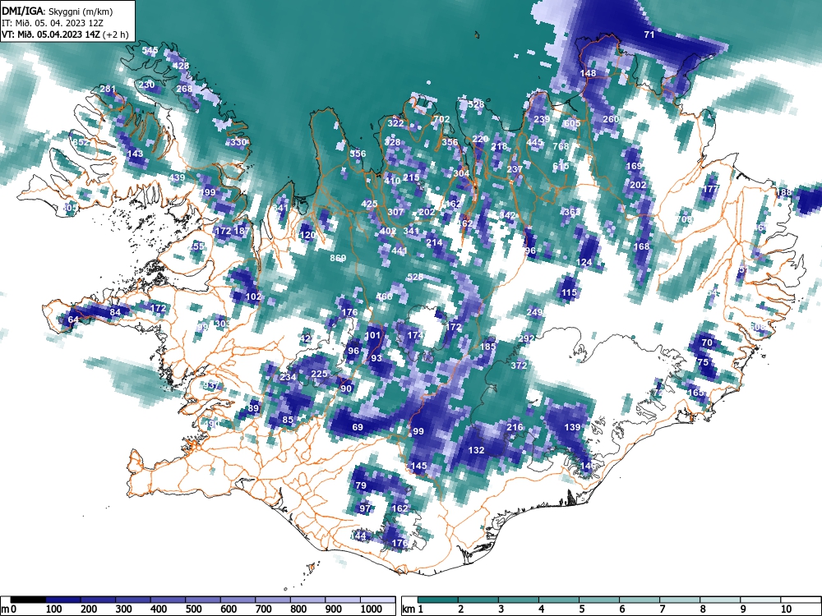Click the visibility value '216'
The image size is (822, 616).
tap(515, 427)
